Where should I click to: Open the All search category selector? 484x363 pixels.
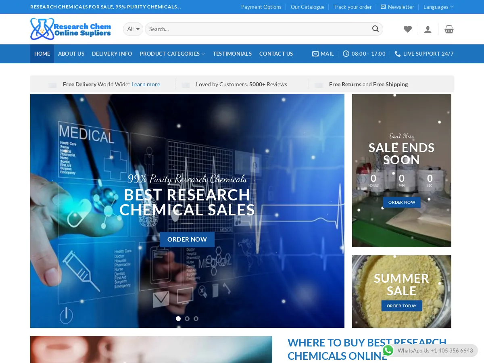pyautogui.click(x=133, y=29)
